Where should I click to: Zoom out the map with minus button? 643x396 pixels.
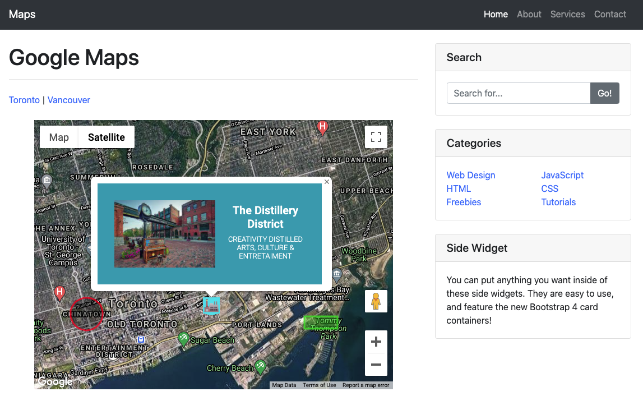tap(376, 365)
